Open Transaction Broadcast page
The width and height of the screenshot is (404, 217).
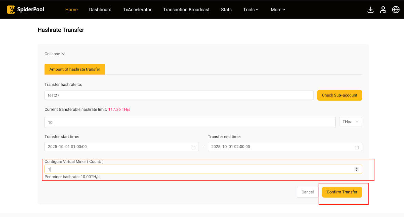tap(186, 10)
